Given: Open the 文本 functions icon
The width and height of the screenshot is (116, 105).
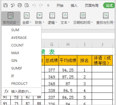Looking at the screenshot, I should [65, 16].
